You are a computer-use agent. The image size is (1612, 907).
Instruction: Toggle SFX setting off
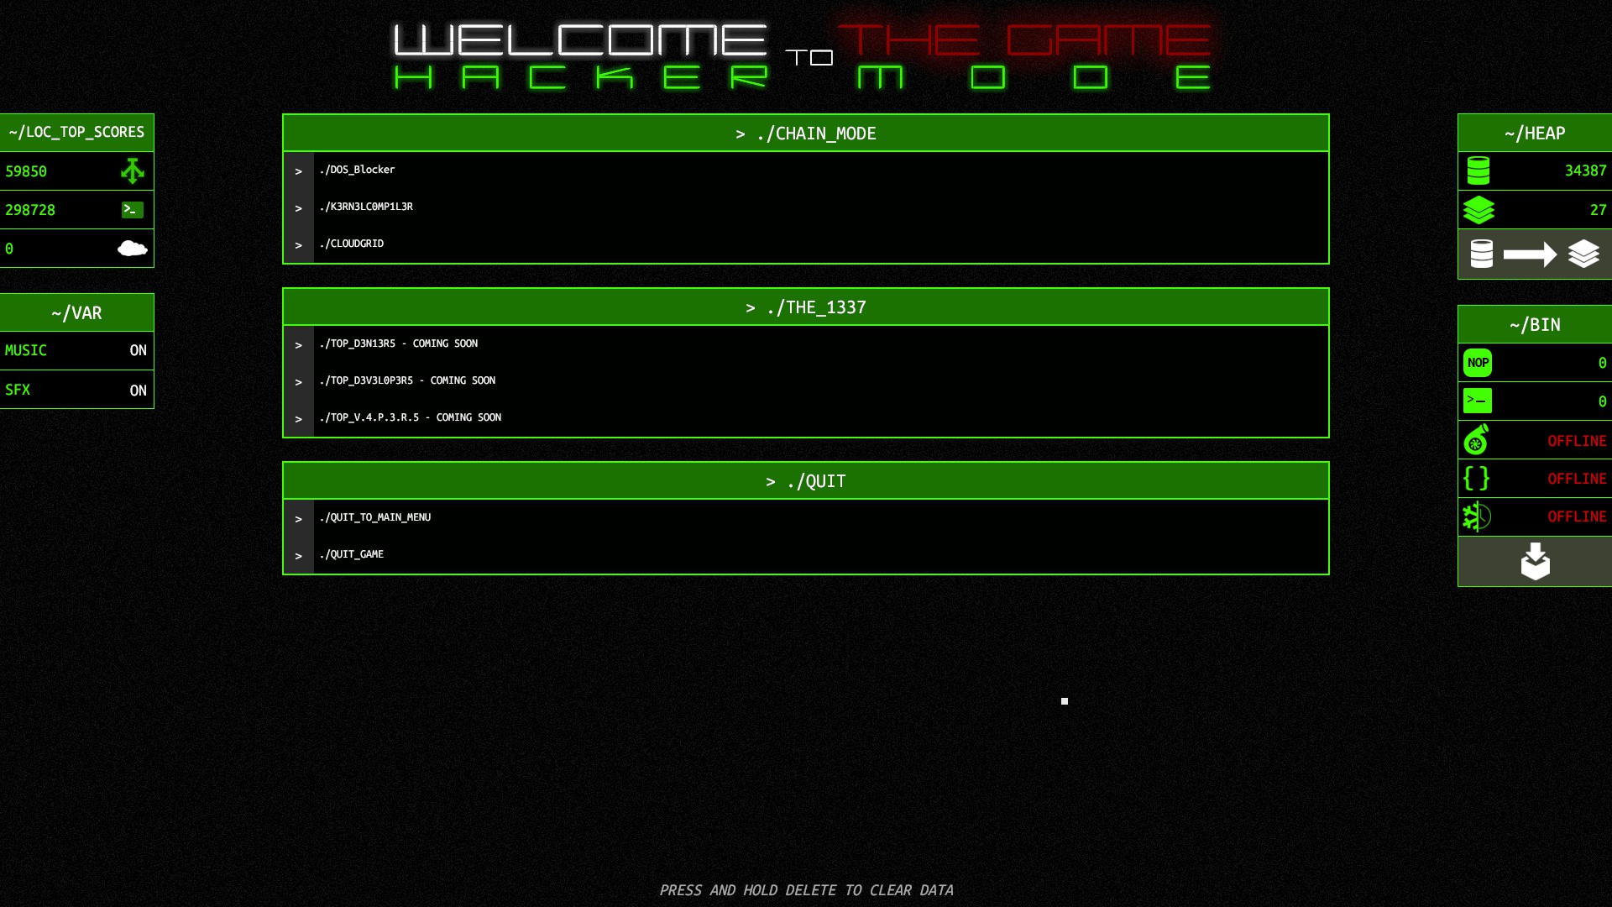(138, 391)
